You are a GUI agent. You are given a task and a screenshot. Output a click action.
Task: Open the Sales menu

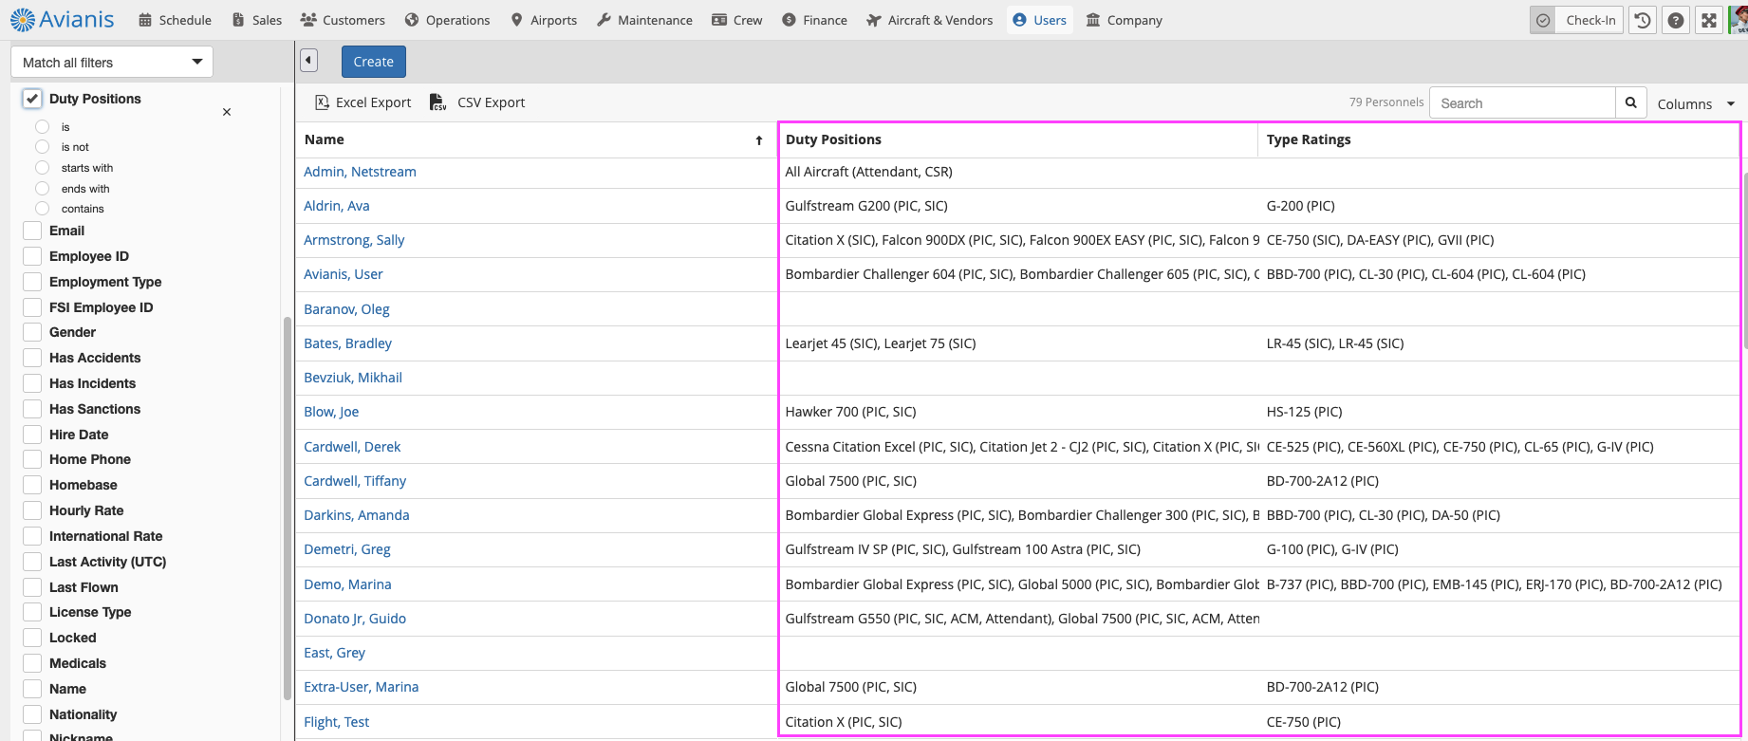click(x=257, y=20)
